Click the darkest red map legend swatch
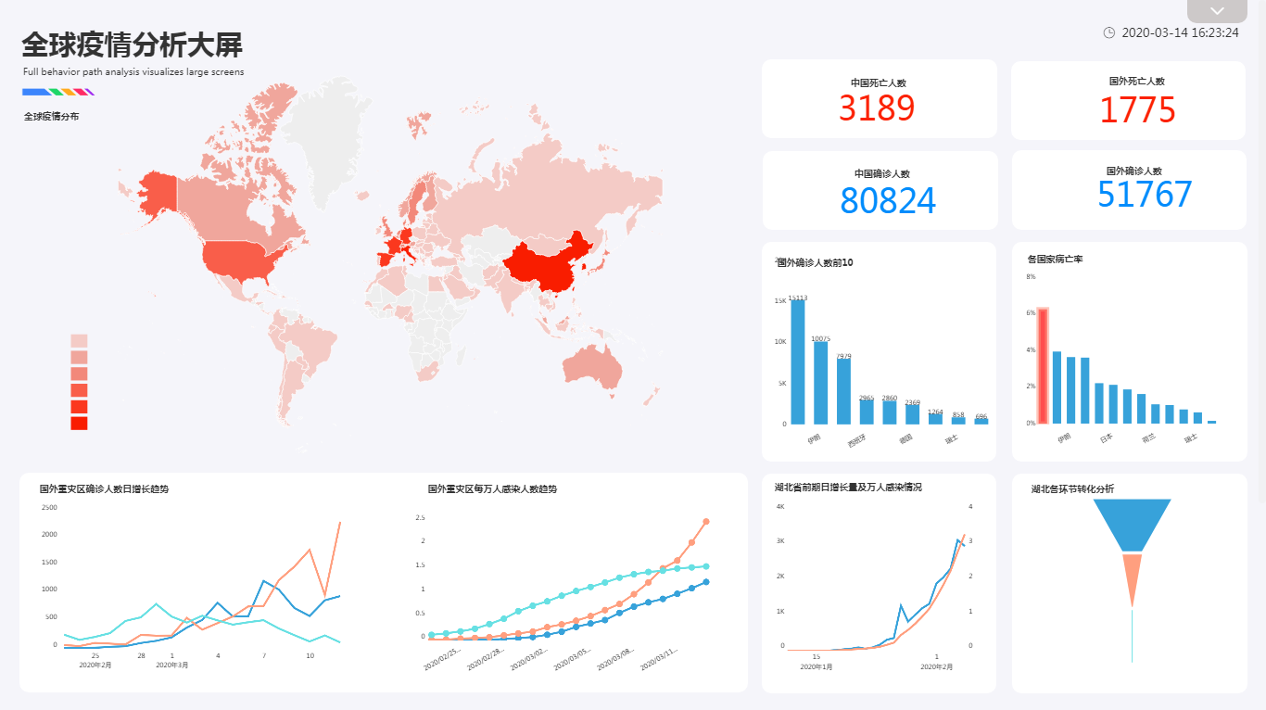The width and height of the screenshot is (1266, 710). (x=79, y=423)
